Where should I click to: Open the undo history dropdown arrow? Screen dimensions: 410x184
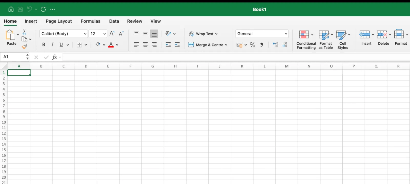tap(36, 9)
